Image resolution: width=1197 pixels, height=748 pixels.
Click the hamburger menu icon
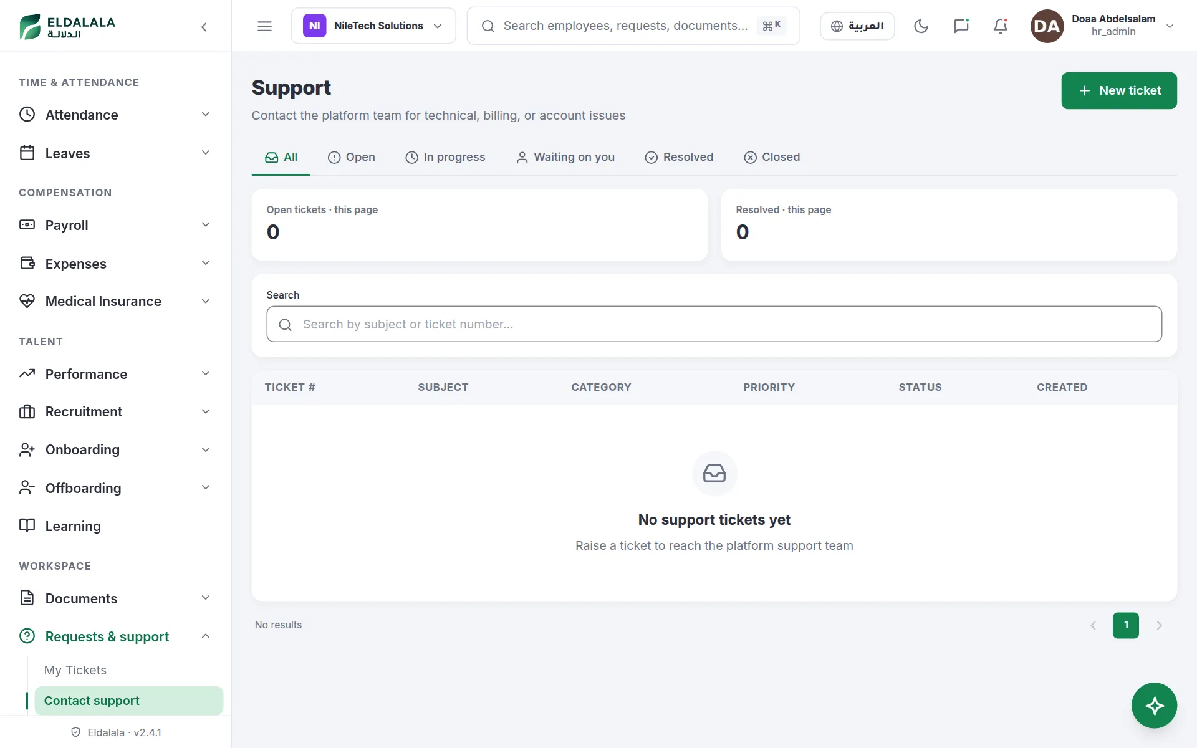point(264,26)
